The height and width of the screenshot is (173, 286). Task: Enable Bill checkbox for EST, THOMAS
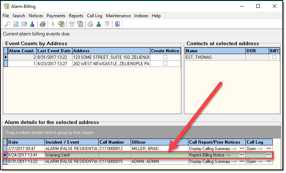click(274, 57)
